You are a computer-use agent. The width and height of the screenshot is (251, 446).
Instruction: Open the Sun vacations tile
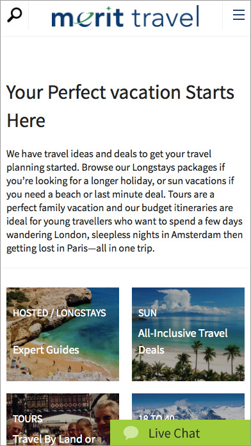pos(188,334)
